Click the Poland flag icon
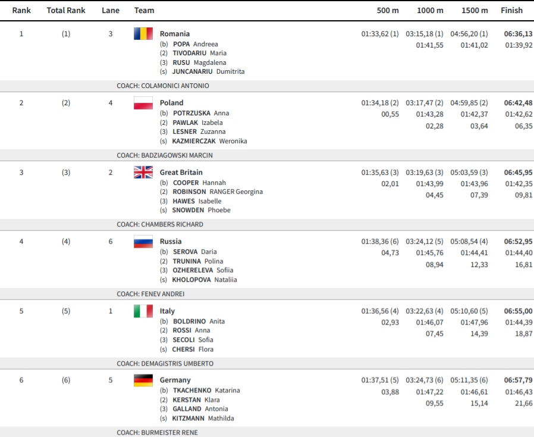The width and height of the screenshot is (534, 437). 143,103
